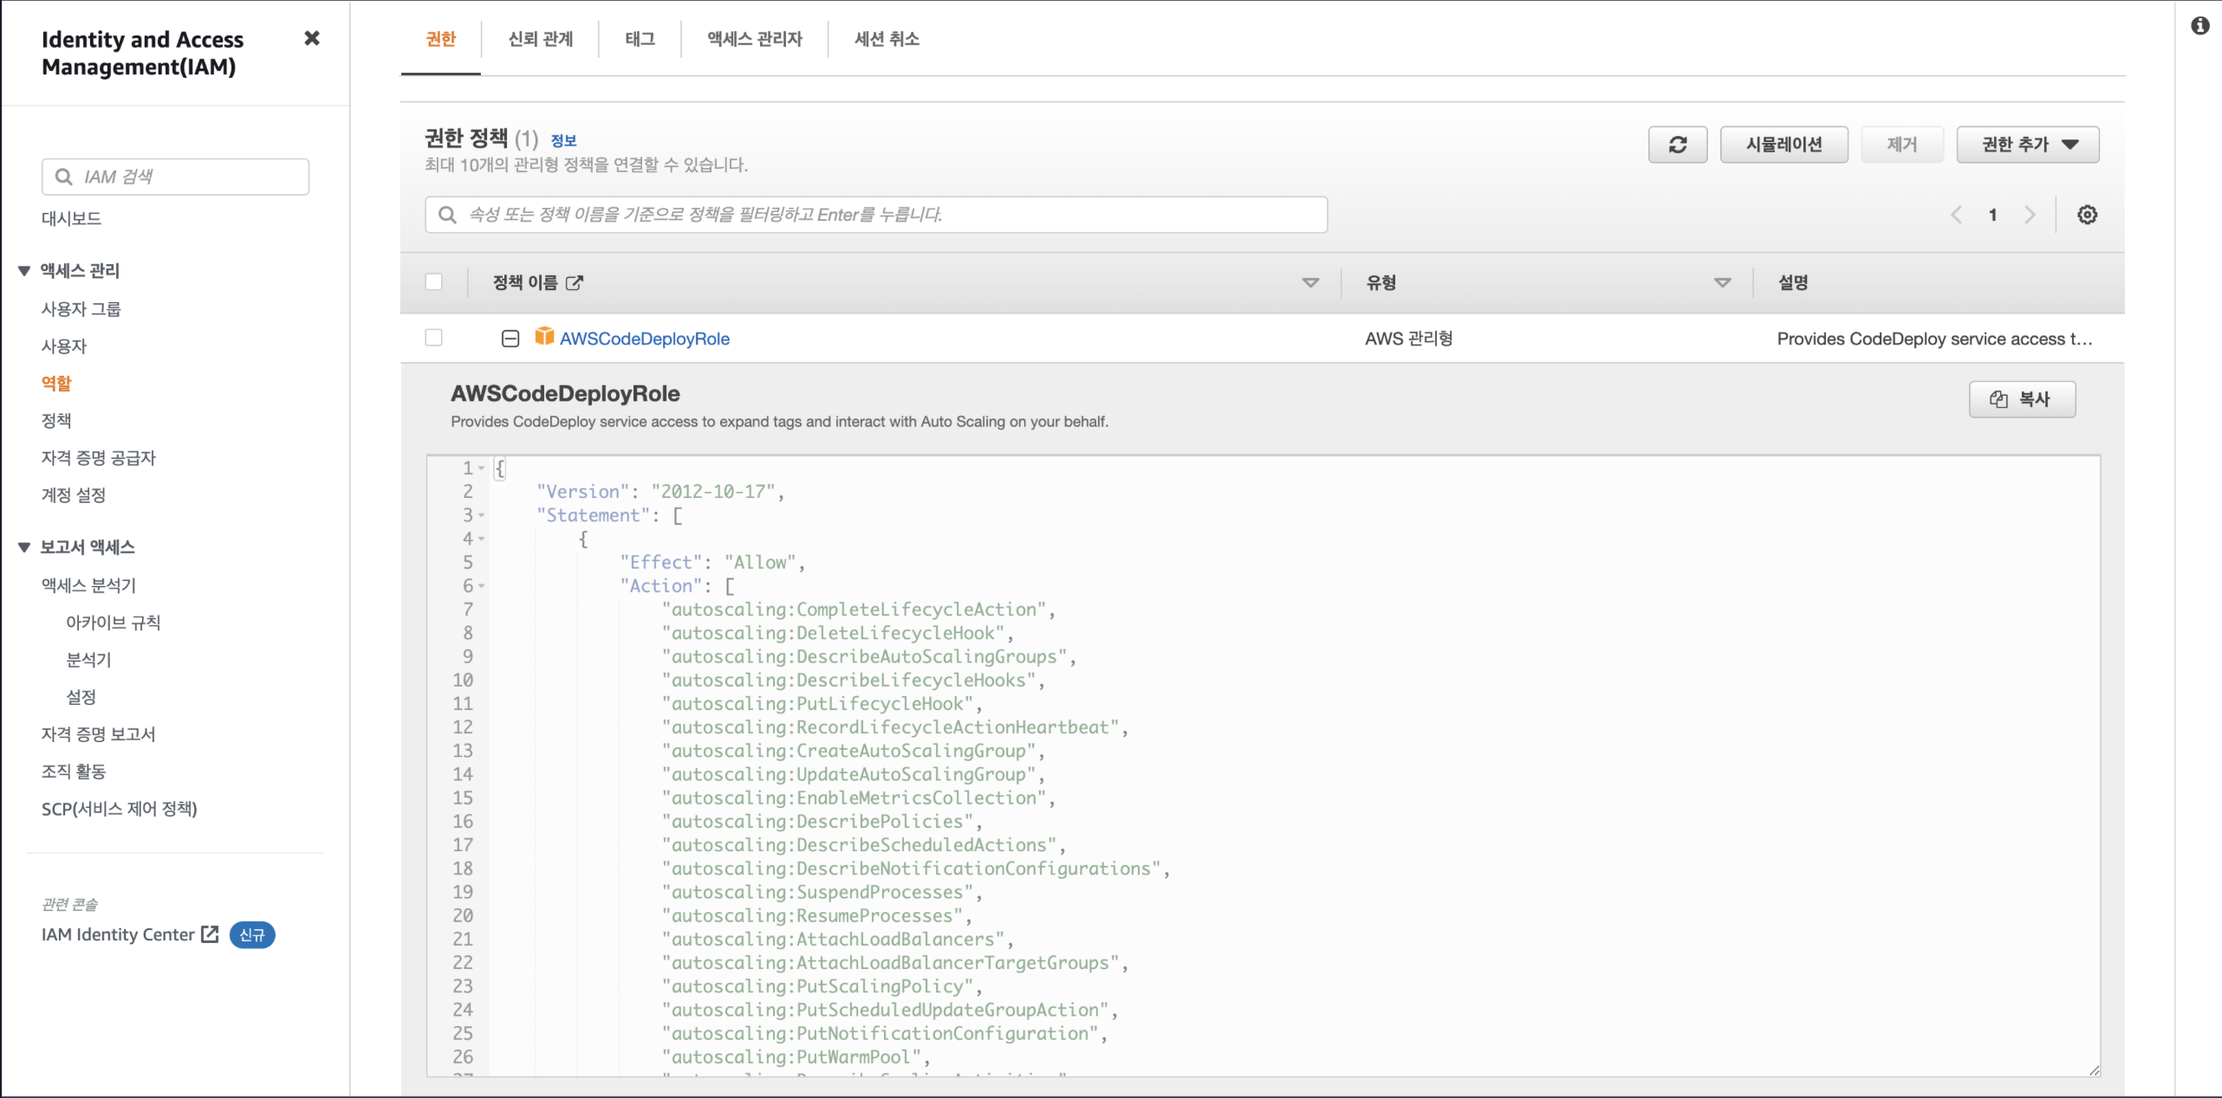Open the 권한 추가 dropdown
The image size is (2222, 1098).
pos(2028,145)
